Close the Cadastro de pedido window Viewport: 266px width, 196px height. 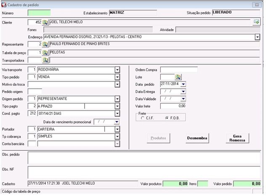pyautogui.click(x=257, y=5)
